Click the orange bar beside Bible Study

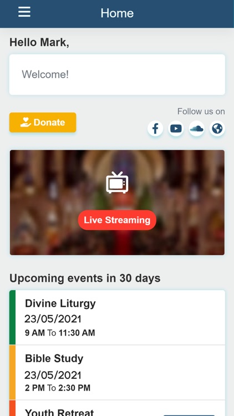click(x=12, y=373)
